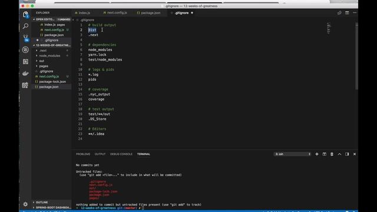Click line number 24 in the gutter
The width and height of the screenshot is (377, 212).
80,139
